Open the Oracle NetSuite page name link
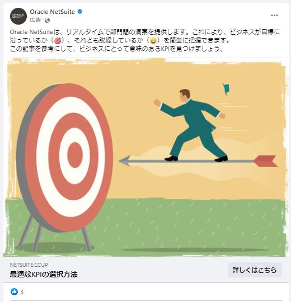The image size is (291, 302). [x=52, y=12]
